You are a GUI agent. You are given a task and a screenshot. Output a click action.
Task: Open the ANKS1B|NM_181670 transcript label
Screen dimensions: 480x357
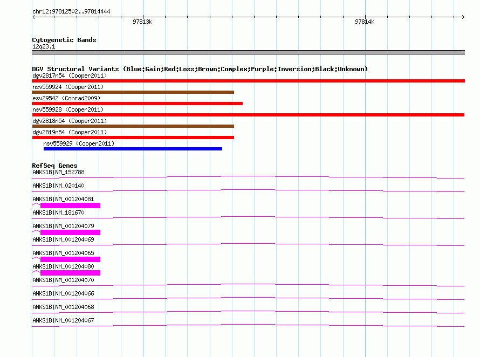pyautogui.click(x=58, y=213)
